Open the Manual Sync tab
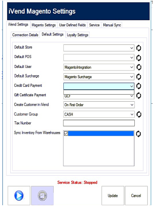 coord(112,25)
